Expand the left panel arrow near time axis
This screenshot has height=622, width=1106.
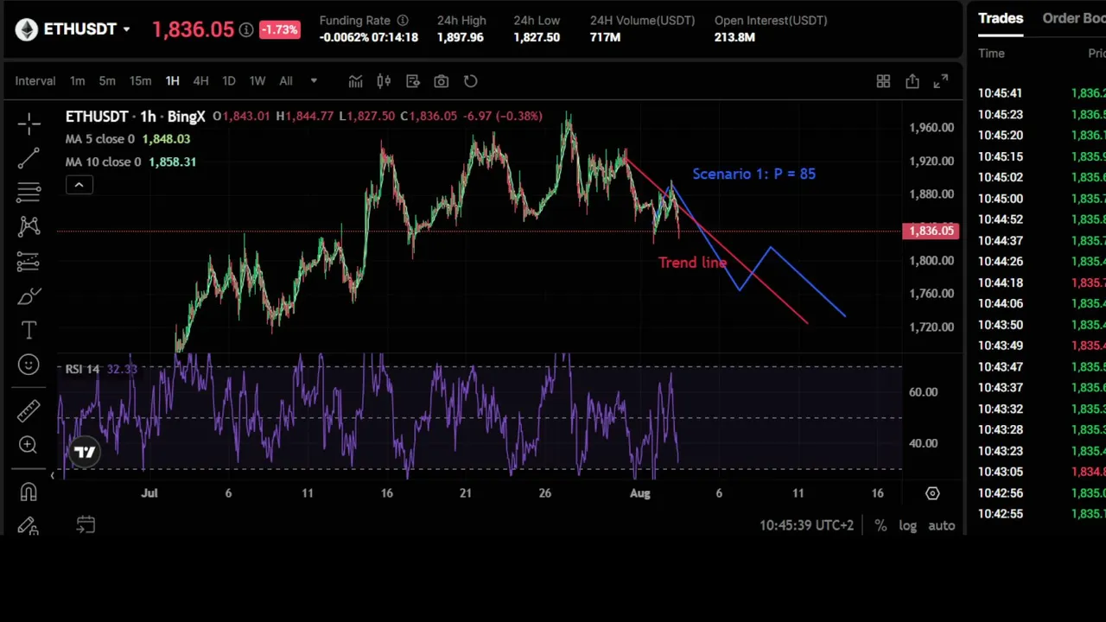point(53,475)
